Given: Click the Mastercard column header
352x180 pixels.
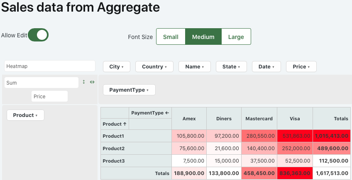Looking at the screenshot, I should [259, 119].
